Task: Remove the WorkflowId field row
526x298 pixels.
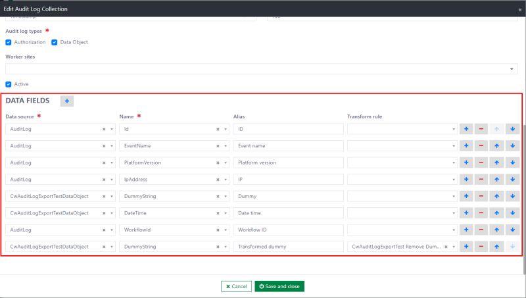Action: coord(481,230)
